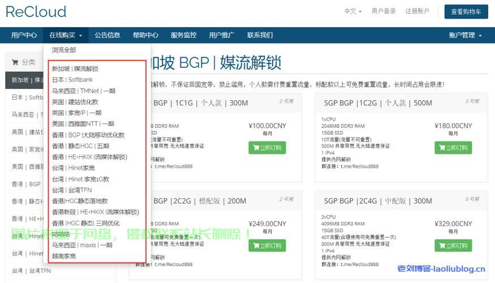Click the ¥100.00CNY price text
495x283 pixels.
pyautogui.click(x=268, y=126)
